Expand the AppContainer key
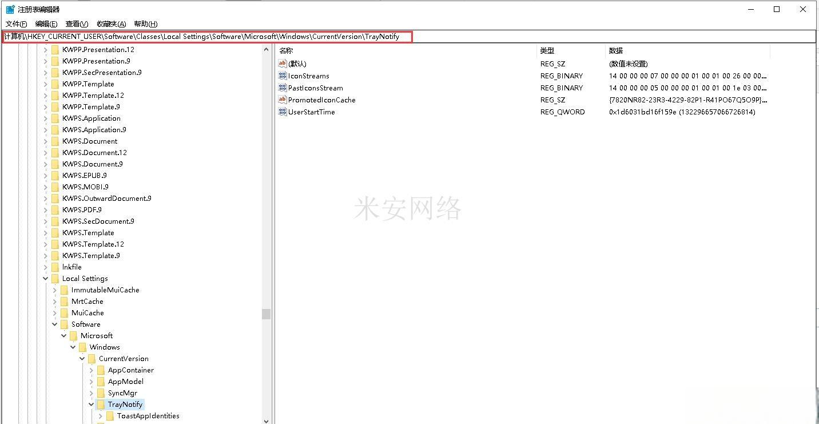 [92, 370]
